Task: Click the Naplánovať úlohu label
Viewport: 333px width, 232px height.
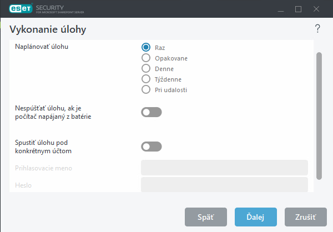Action: click(x=45, y=47)
